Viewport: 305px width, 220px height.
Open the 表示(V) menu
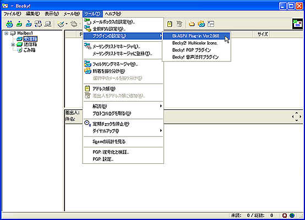click(x=52, y=14)
